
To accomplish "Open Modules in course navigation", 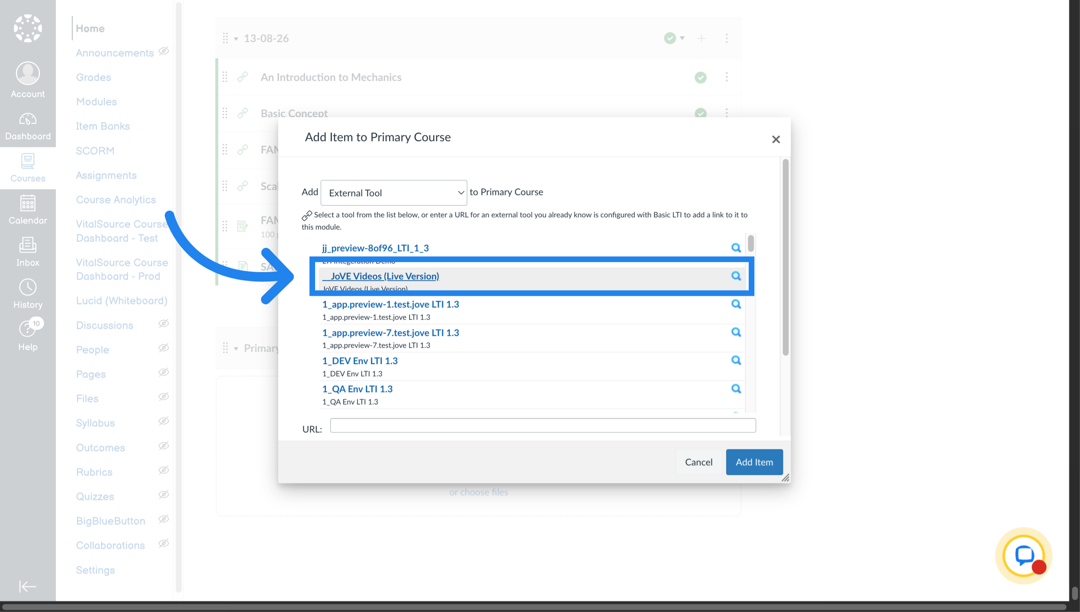I will click(96, 102).
